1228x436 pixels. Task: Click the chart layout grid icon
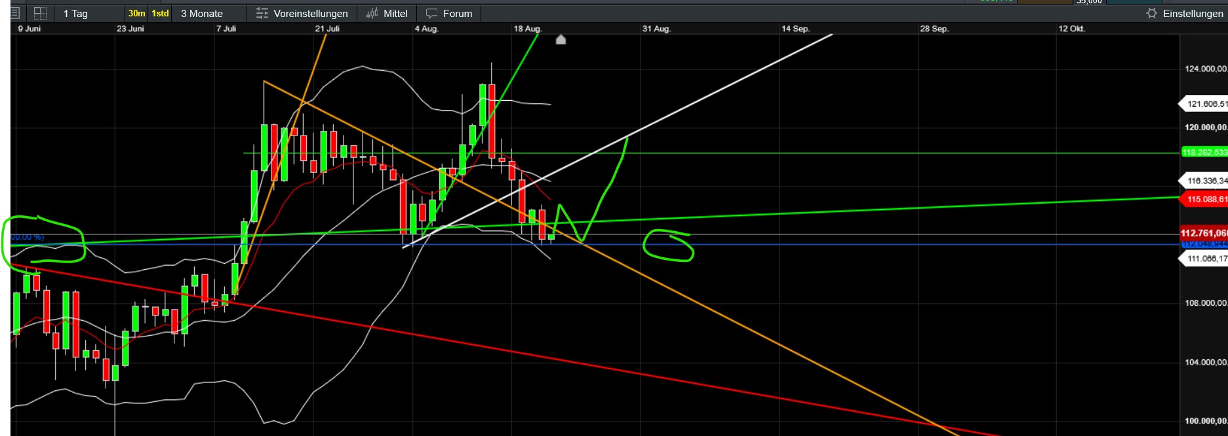pyautogui.click(x=40, y=13)
